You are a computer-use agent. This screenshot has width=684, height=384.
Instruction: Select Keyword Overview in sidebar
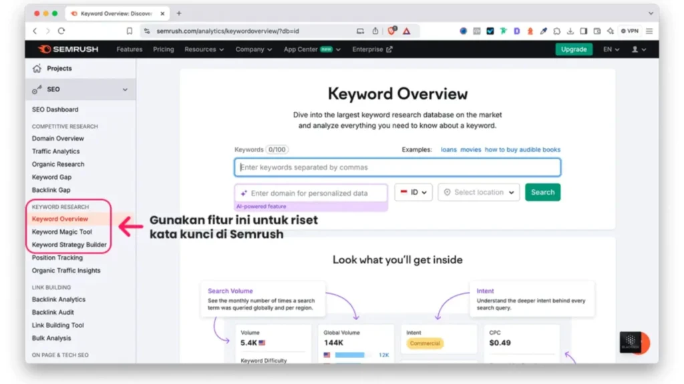pyautogui.click(x=60, y=219)
